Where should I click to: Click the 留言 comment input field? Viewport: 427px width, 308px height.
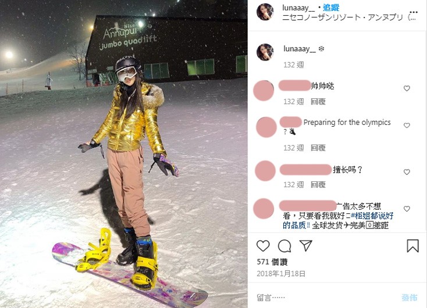point(324,298)
